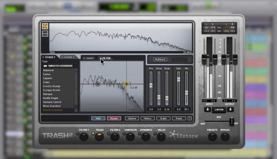Click the Reset button
The height and width of the screenshot is (159, 277).
click(179, 118)
